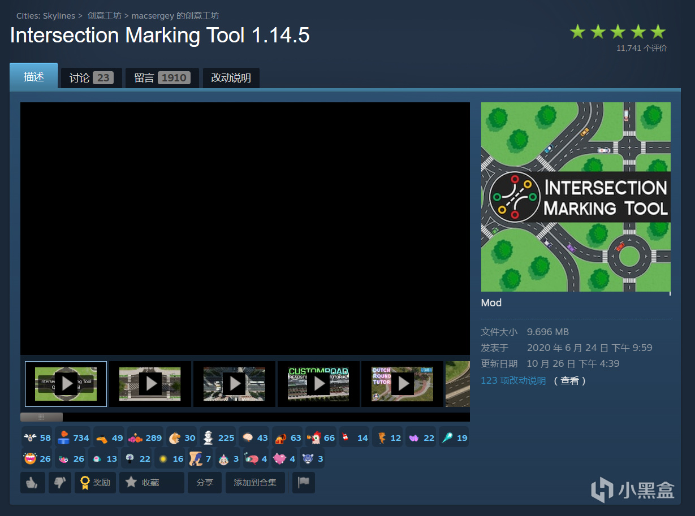Click the award badge showing 734
This screenshot has height=516, width=695.
click(x=74, y=437)
